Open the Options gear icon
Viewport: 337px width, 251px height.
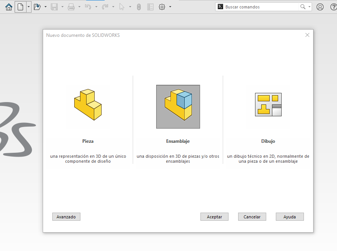pos(162,7)
